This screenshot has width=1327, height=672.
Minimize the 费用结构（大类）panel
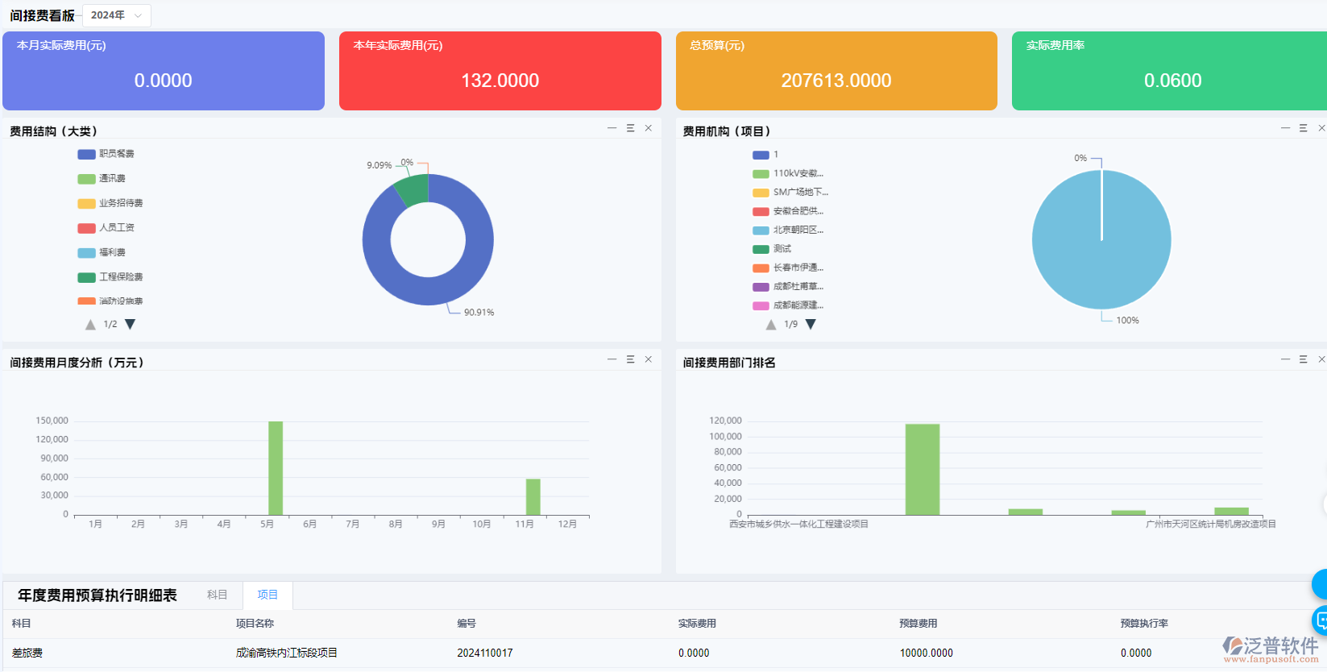pos(612,128)
